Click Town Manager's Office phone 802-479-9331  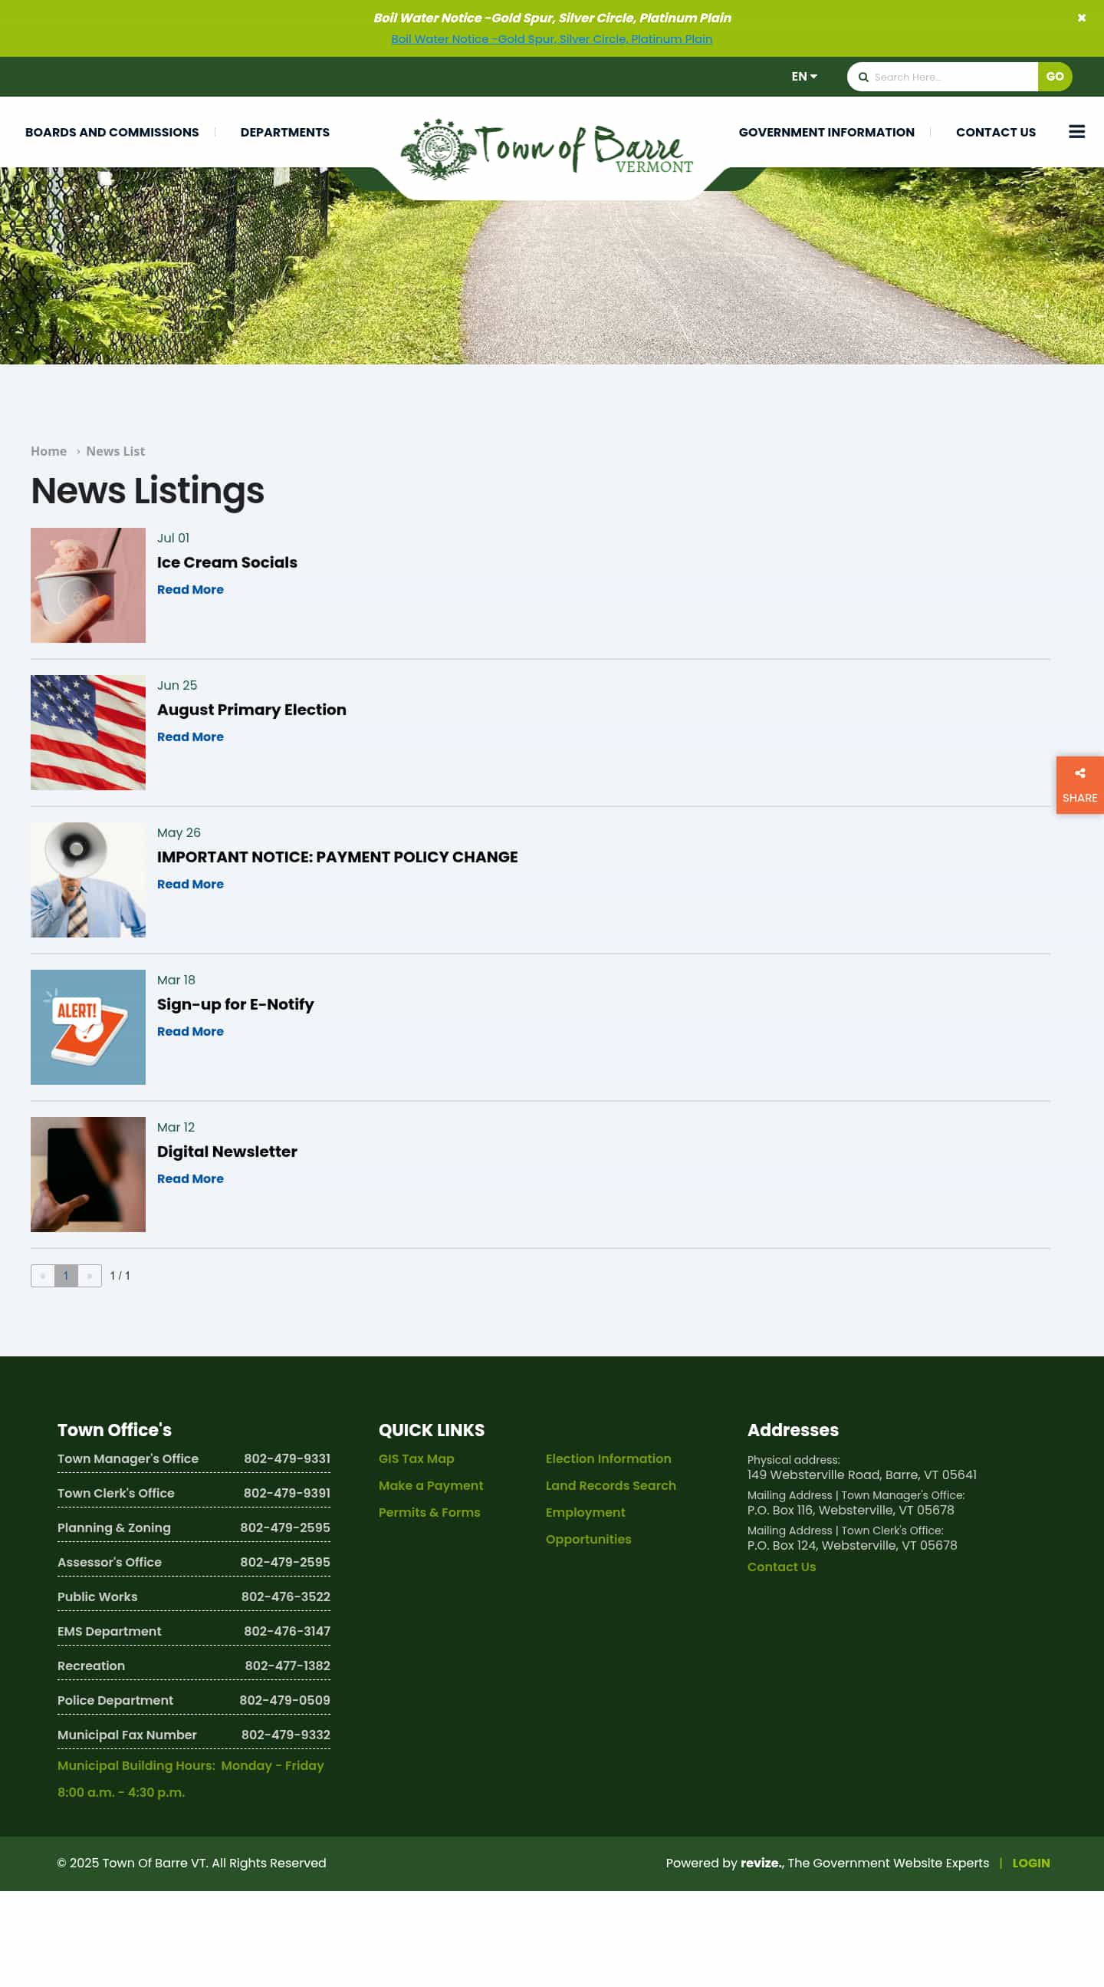(287, 1458)
